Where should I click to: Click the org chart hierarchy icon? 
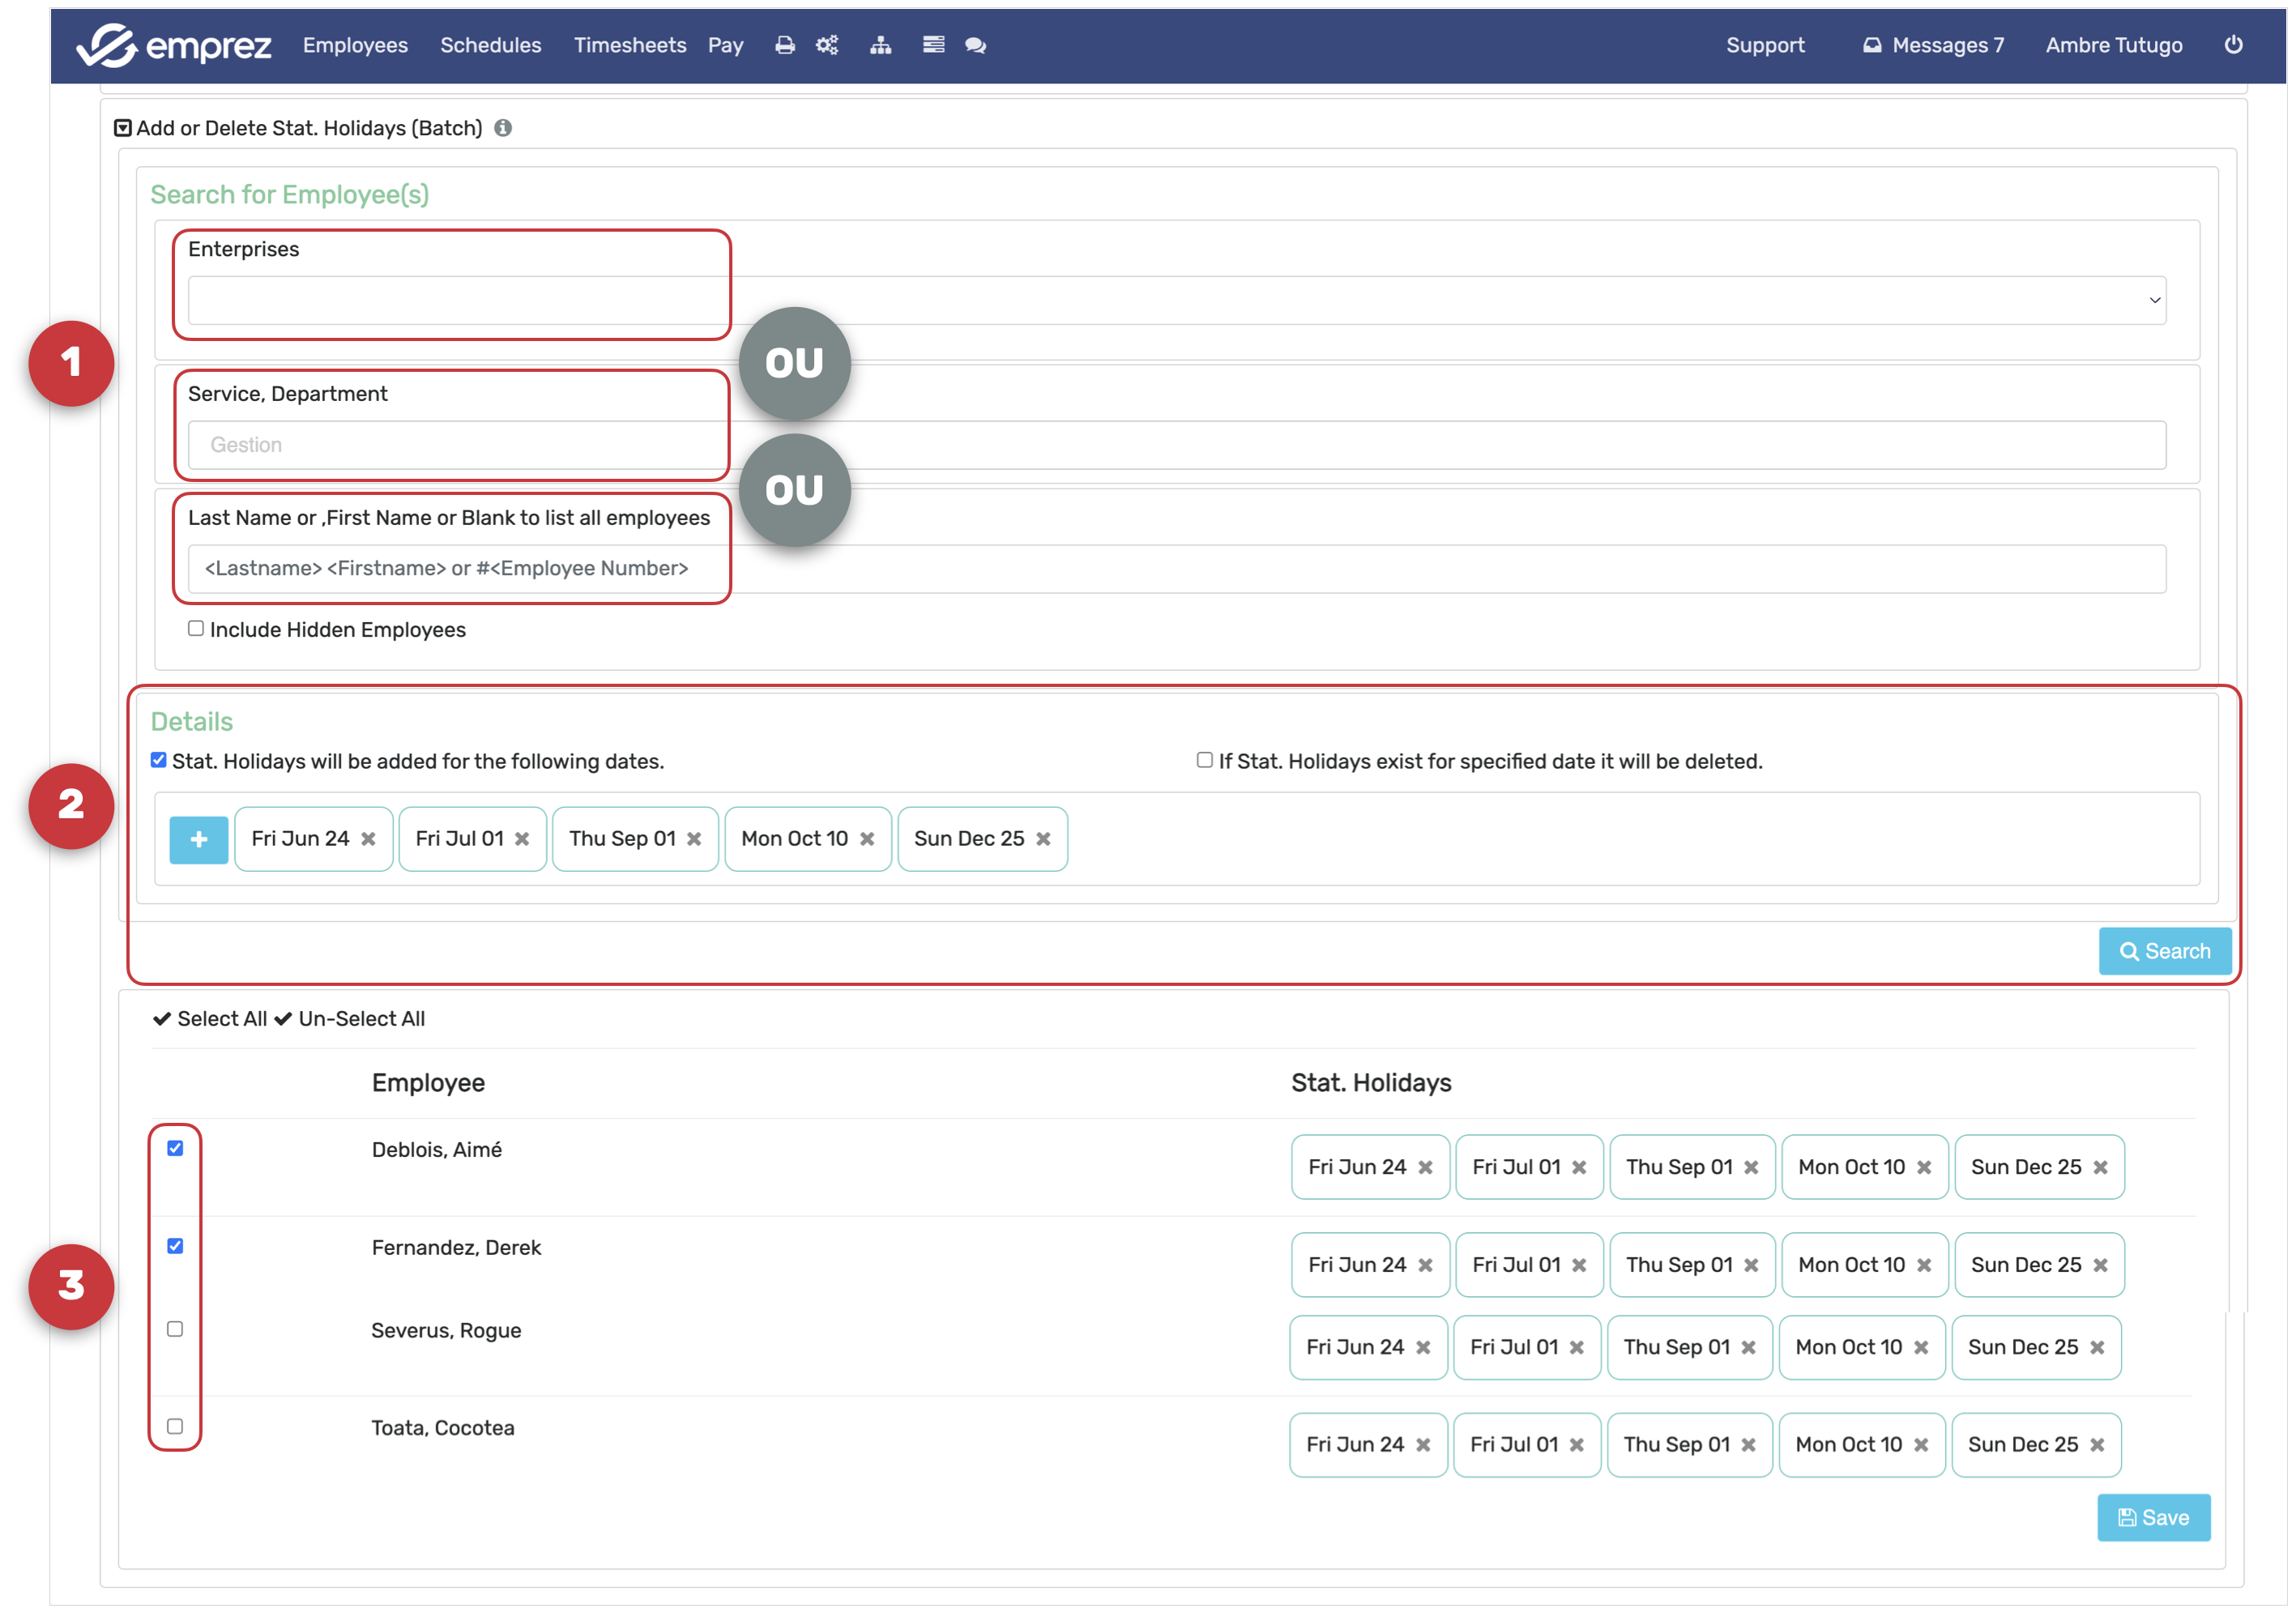880,45
